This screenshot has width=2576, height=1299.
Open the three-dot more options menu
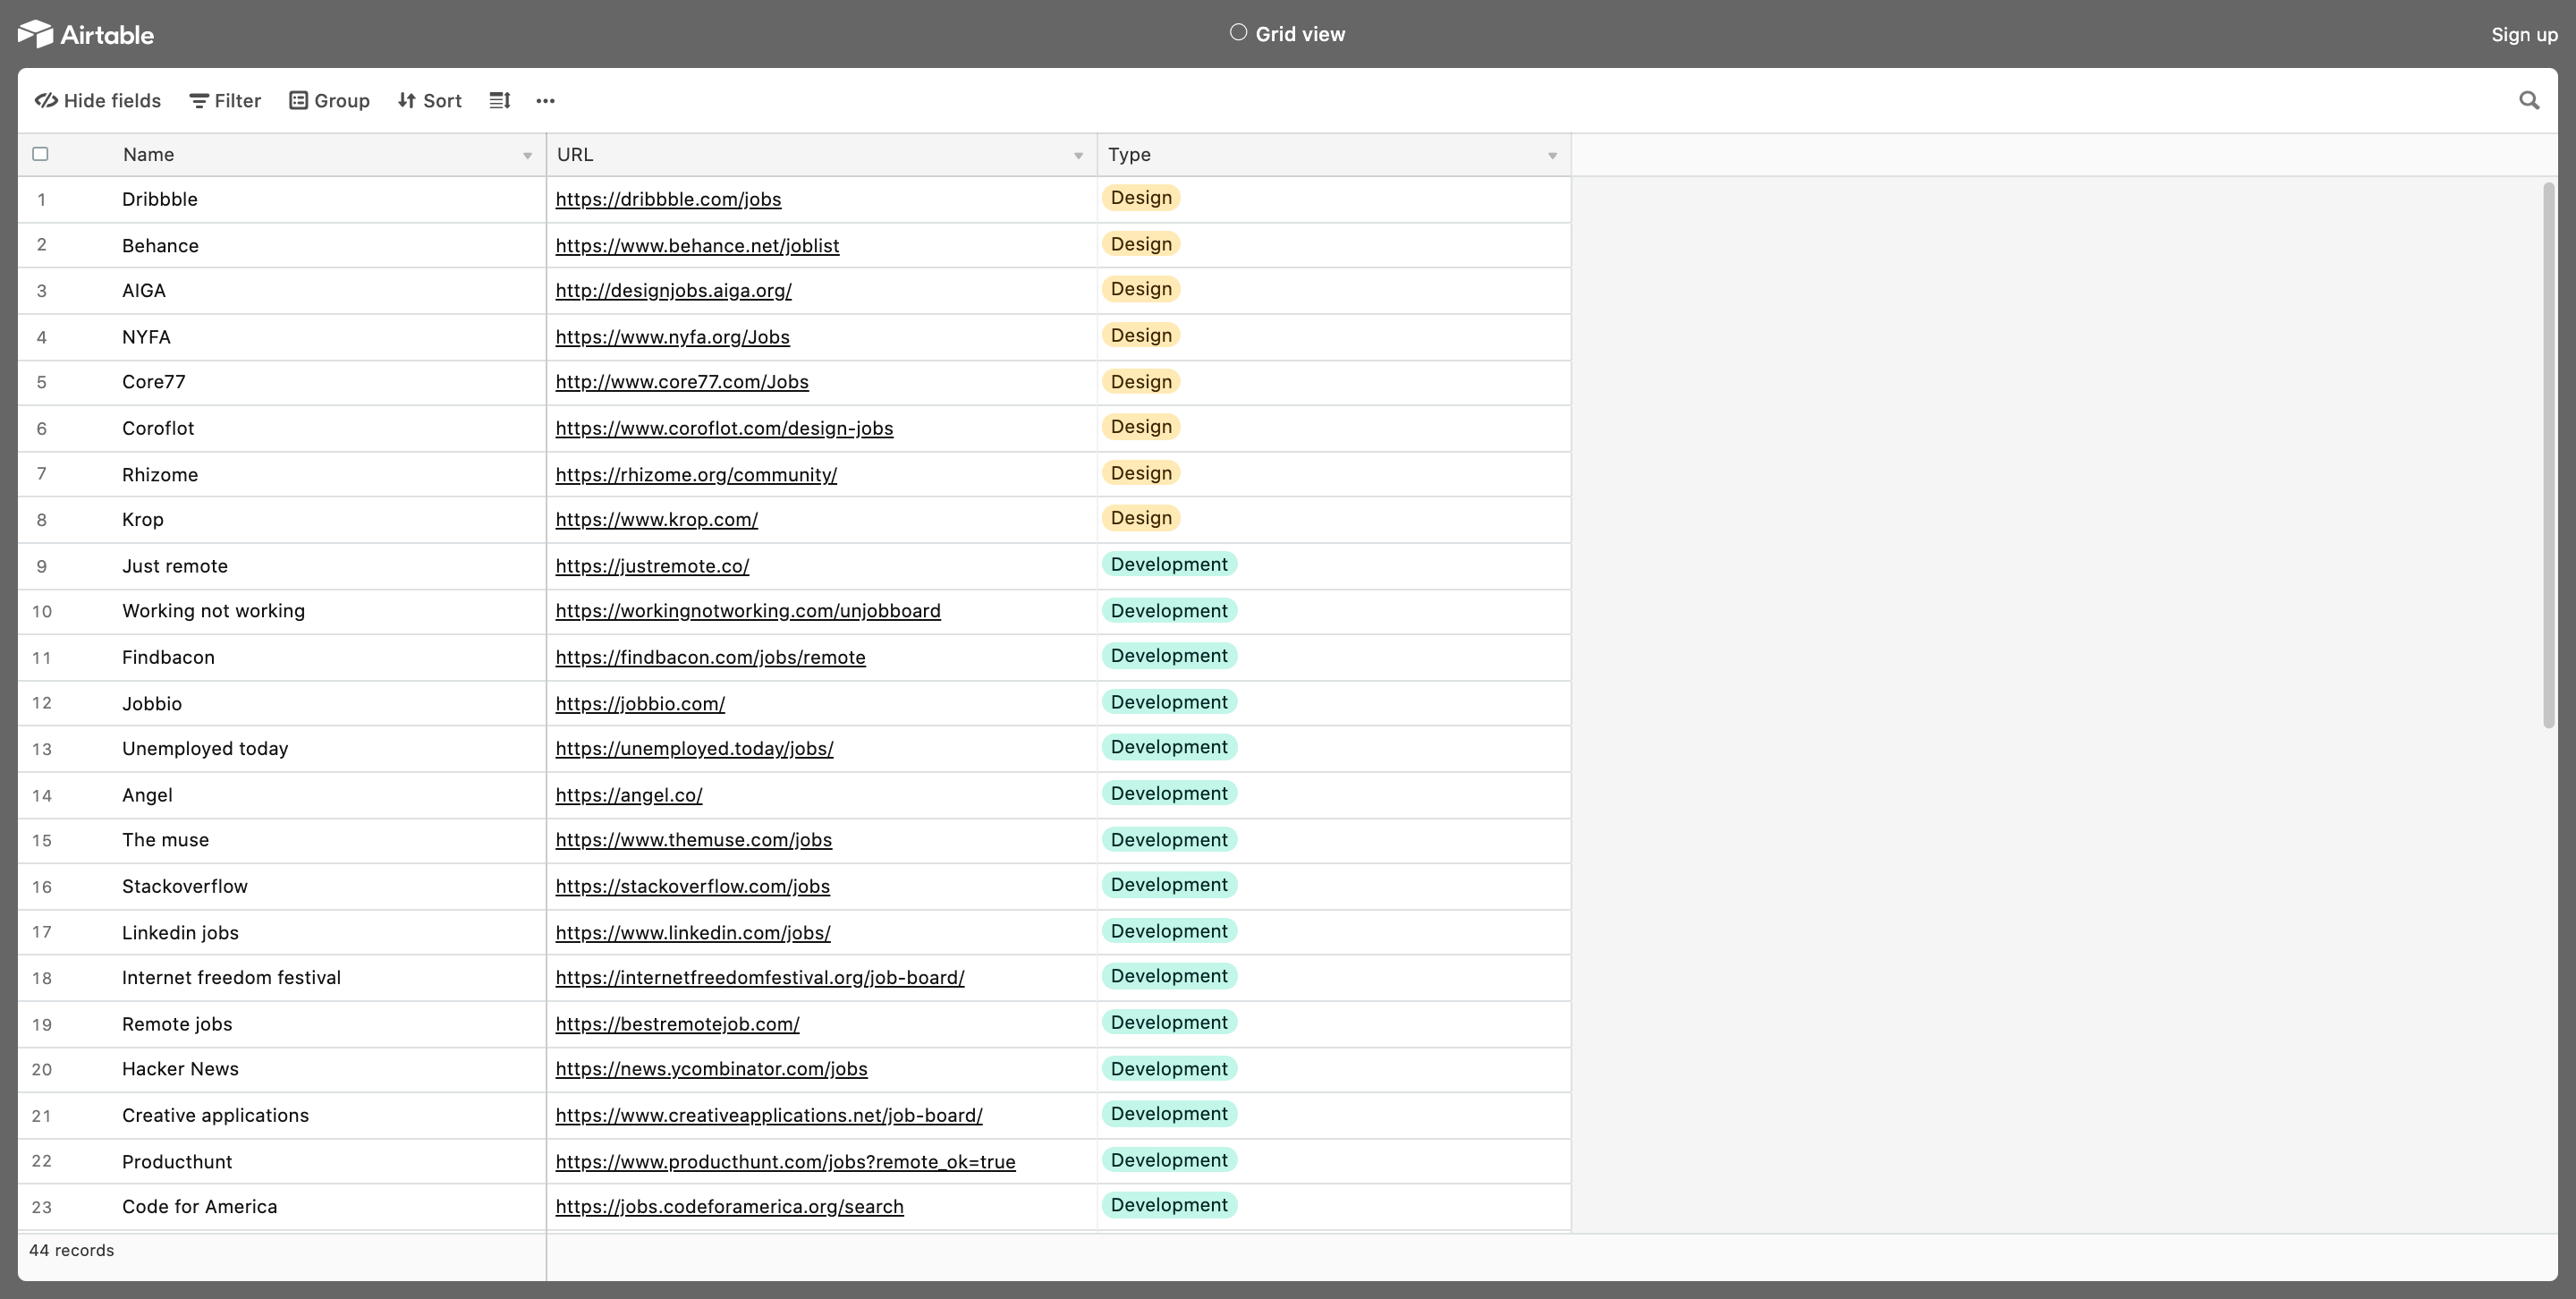[x=545, y=101]
